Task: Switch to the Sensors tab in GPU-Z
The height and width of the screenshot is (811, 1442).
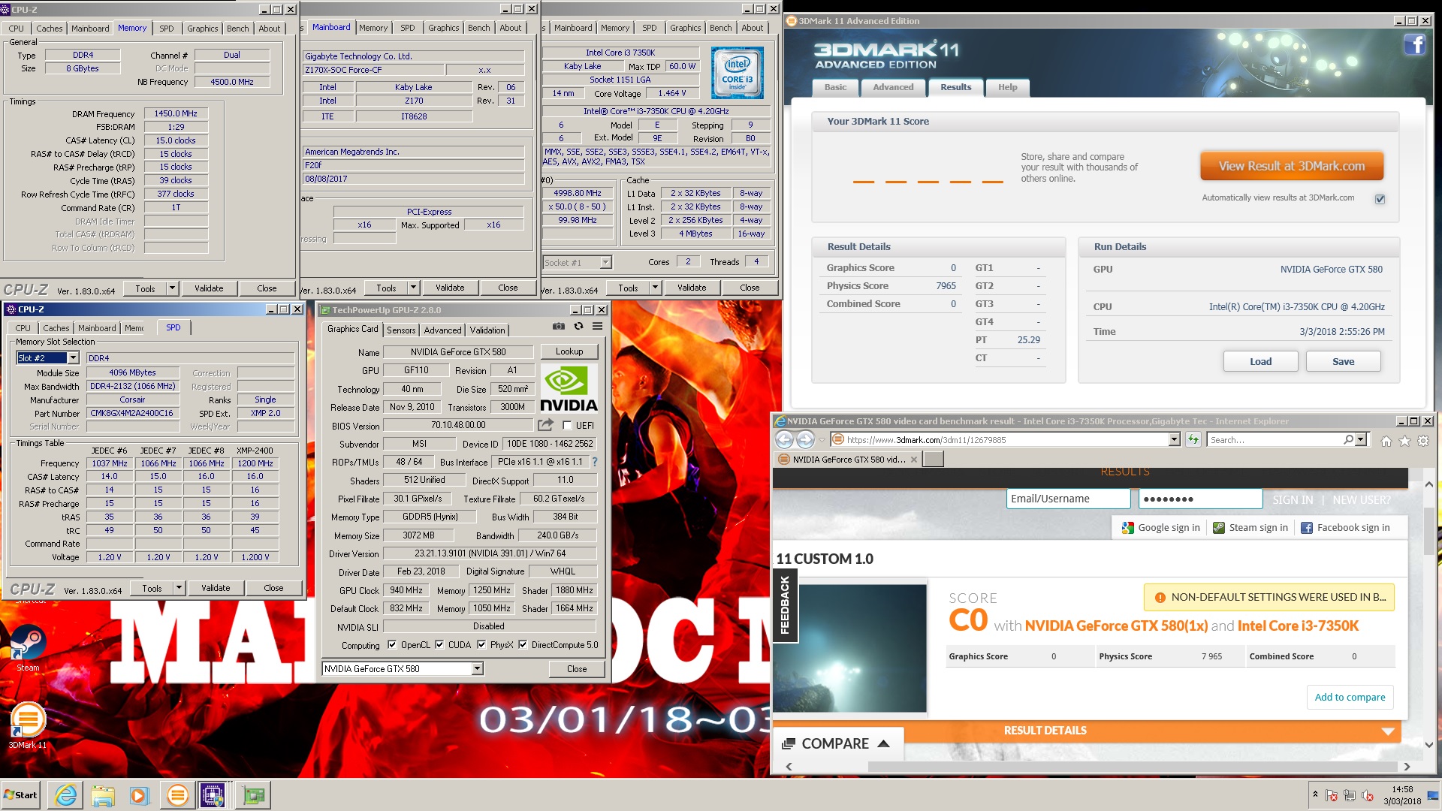Action: tap(401, 330)
